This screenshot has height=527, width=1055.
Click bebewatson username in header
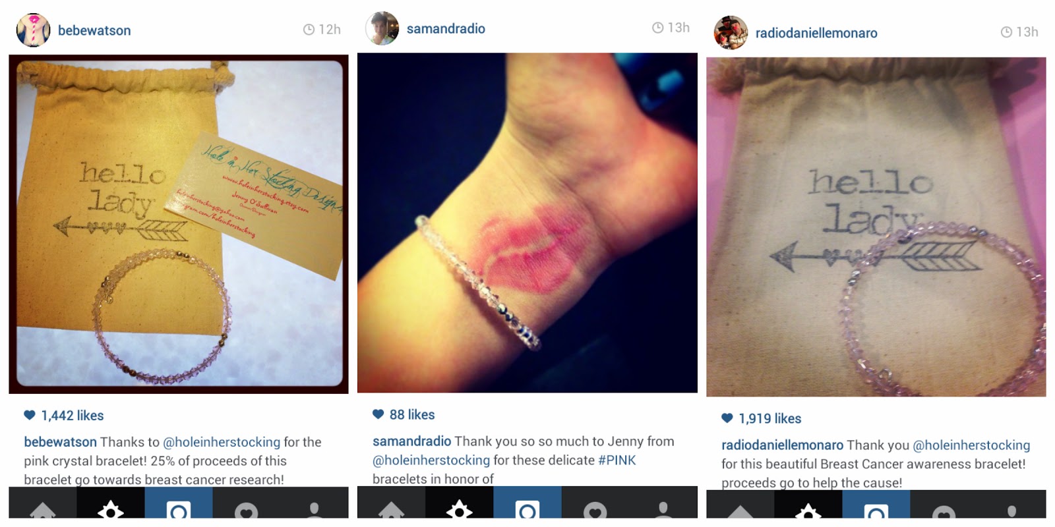coord(94,30)
